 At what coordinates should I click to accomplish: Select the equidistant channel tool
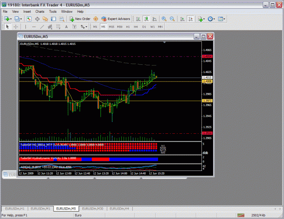pyautogui.click(x=50, y=27)
